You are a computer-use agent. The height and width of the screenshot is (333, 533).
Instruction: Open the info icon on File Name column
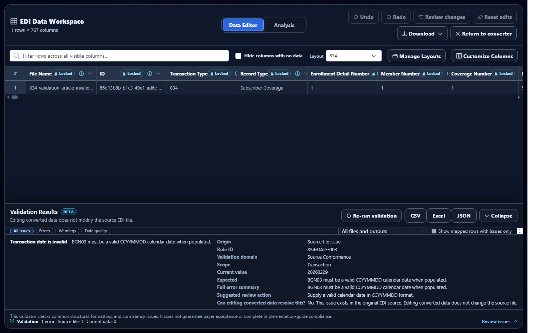coord(81,74)
